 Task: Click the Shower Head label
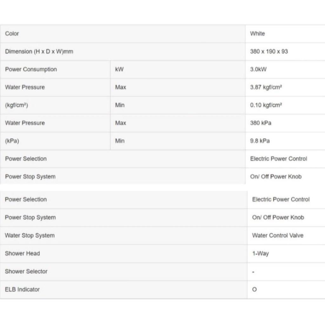(x=22, y=253)
